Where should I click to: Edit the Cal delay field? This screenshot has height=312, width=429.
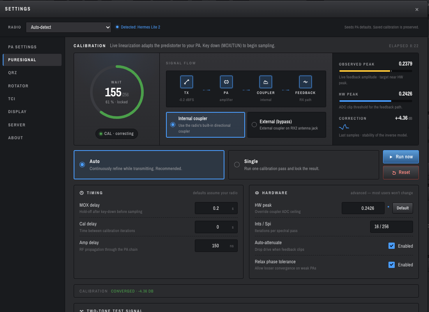click(216, 227)
